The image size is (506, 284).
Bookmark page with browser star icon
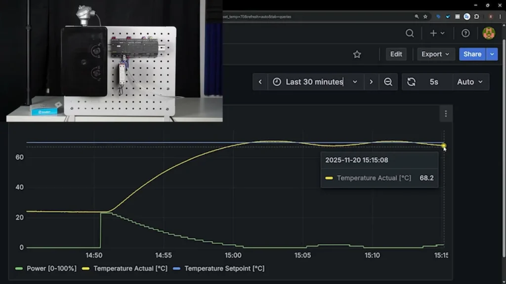coord(425,17)
